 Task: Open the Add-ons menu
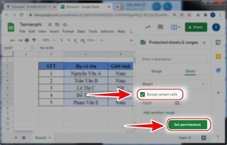[107, 31]
